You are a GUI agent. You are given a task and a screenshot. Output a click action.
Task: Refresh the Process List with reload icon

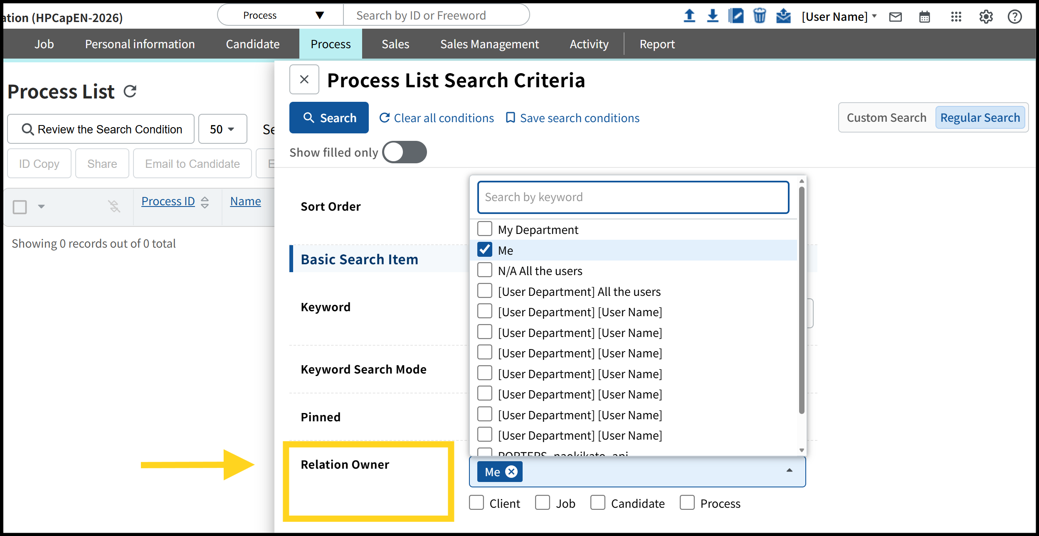pos(130,91)
